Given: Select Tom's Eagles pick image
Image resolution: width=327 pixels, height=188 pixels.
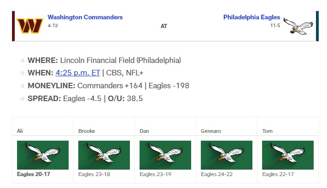Looking at the screenshot, I should (x=288, y=155).
